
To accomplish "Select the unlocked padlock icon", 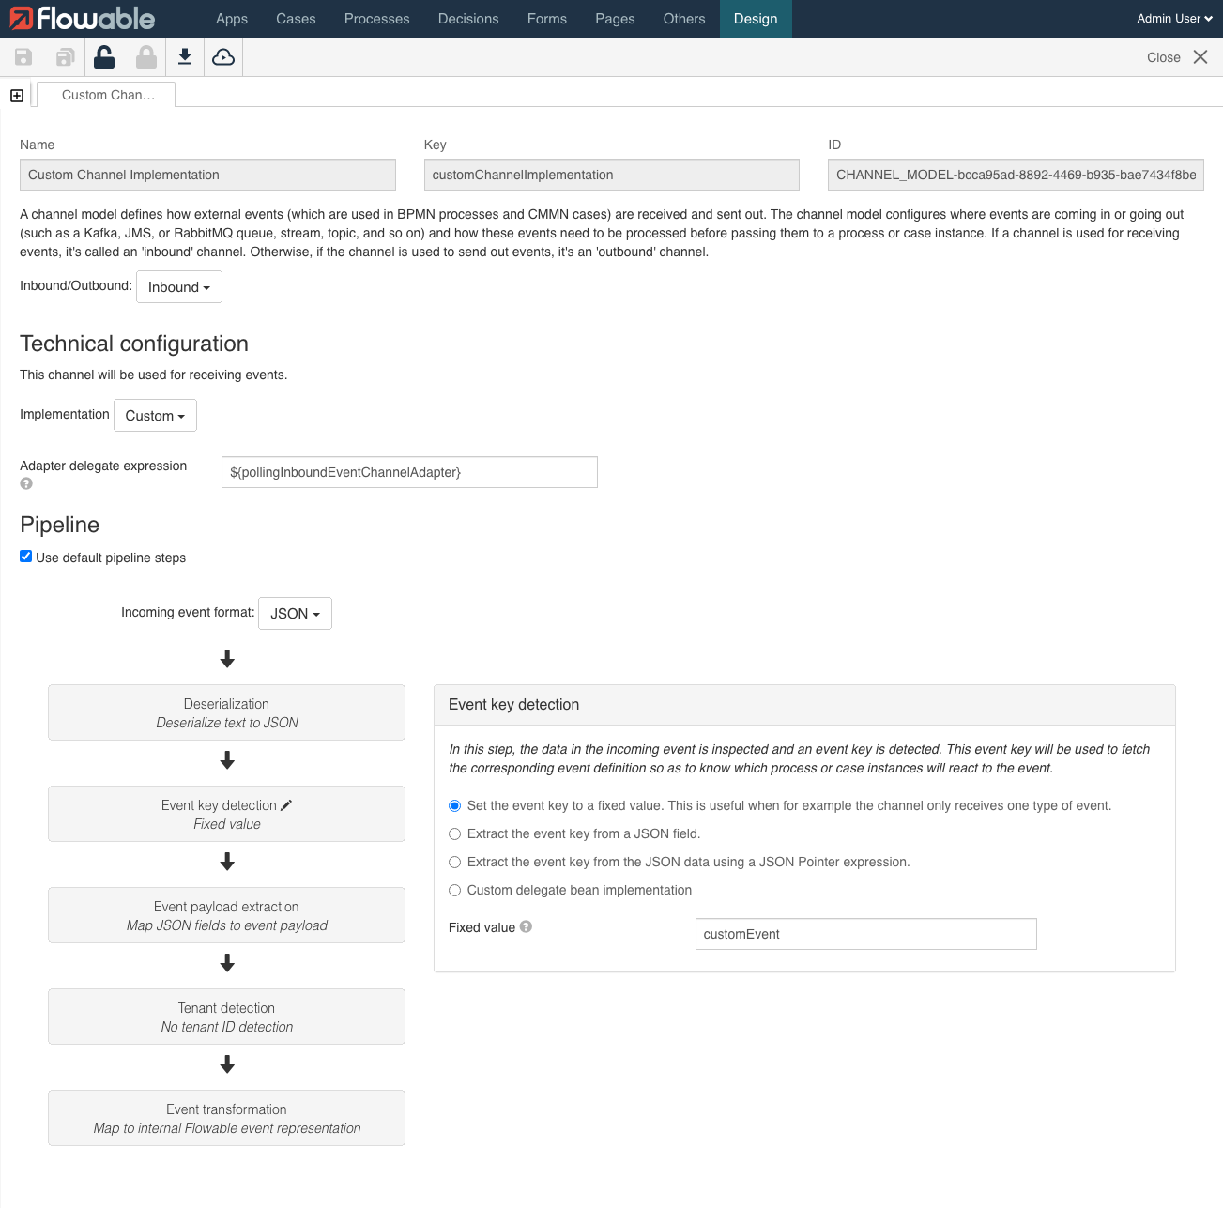I will 104,56.
